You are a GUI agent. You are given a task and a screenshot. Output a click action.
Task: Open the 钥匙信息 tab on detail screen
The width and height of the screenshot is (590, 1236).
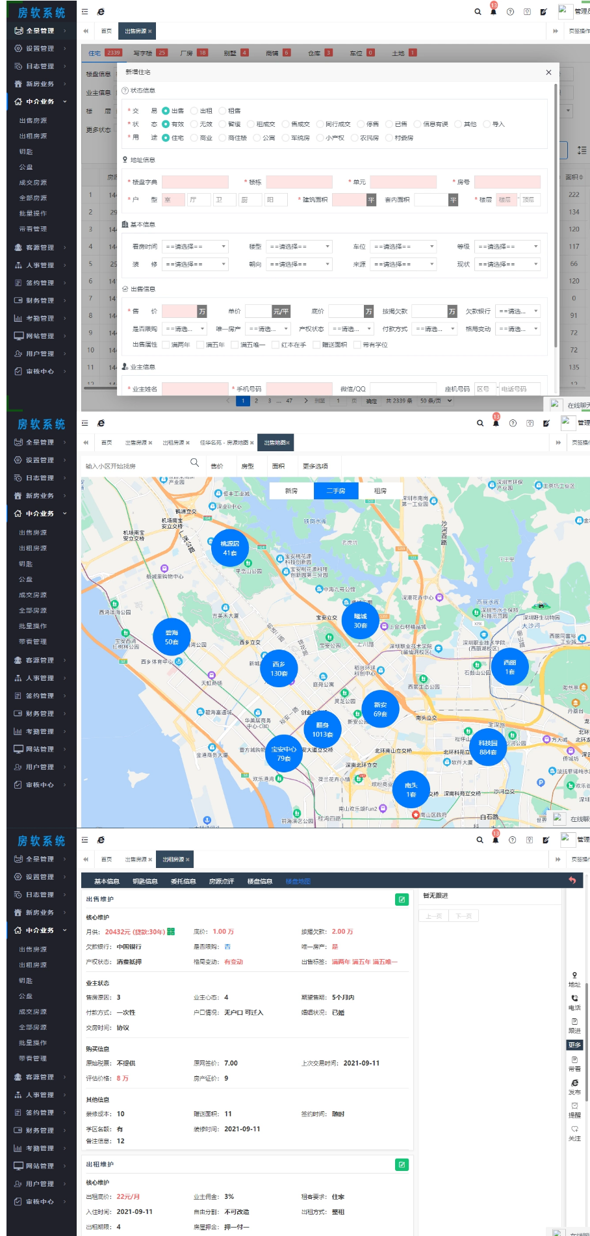[x=145, y=881]
